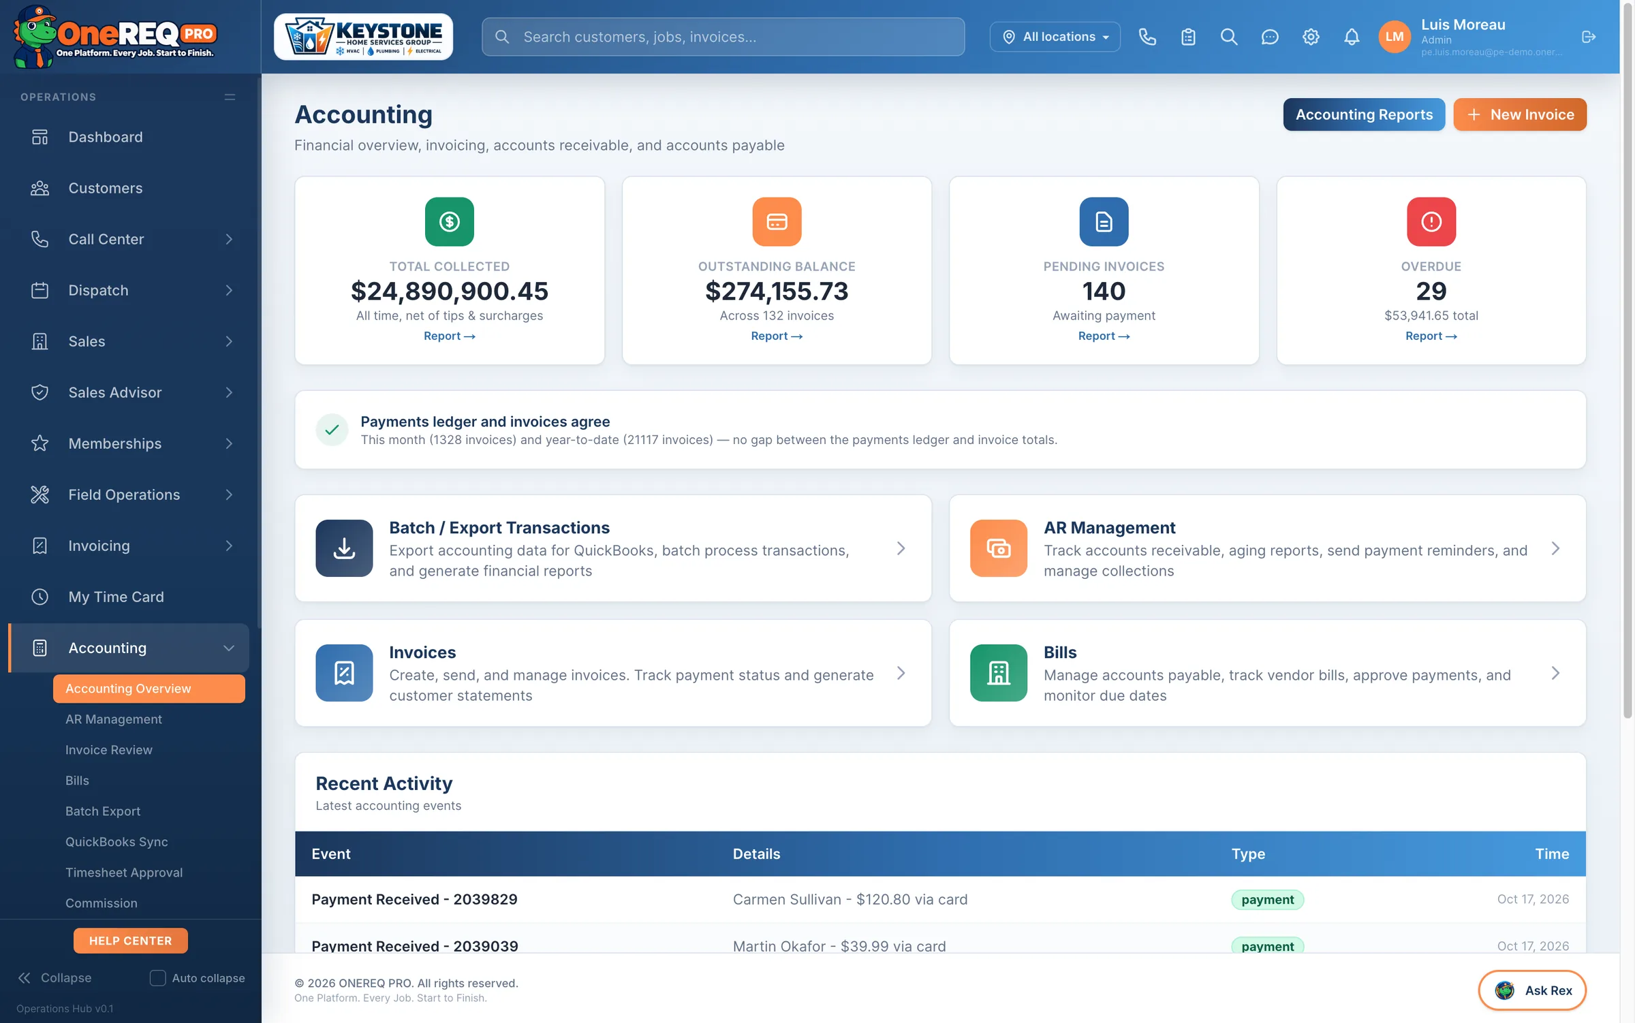Open the chat messages icon
Screen dimensions: 1635x1023
[1270, 37]
